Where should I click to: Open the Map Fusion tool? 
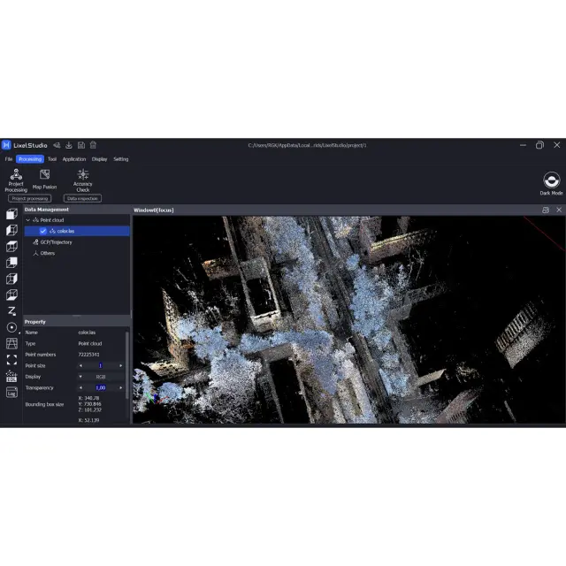[x=44, y=175]
